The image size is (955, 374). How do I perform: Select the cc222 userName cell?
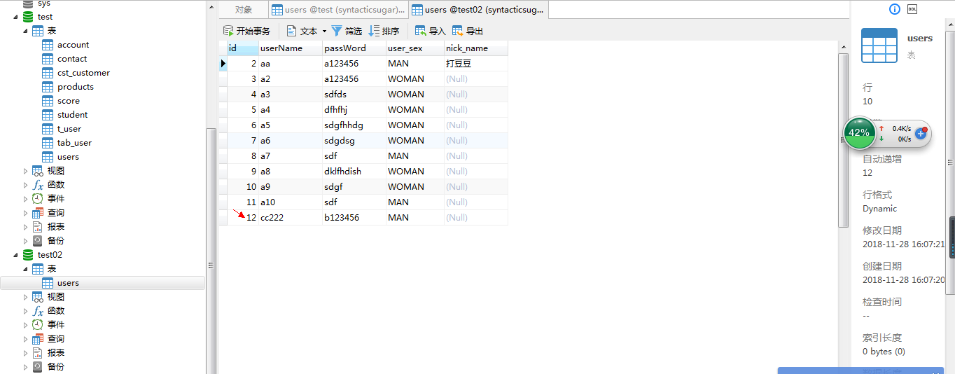coord(290,218)
